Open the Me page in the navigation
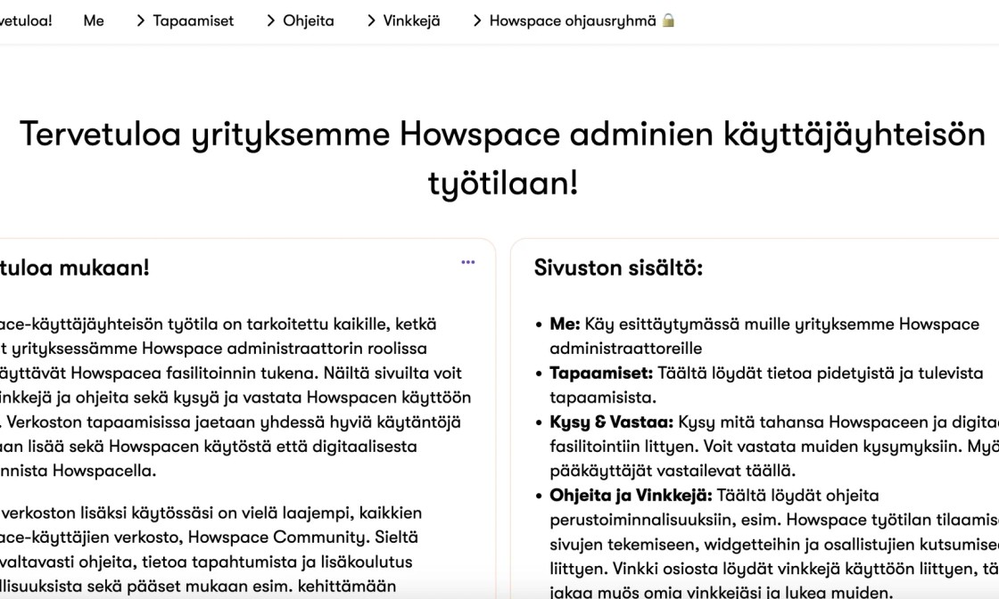 pos(94,21)
